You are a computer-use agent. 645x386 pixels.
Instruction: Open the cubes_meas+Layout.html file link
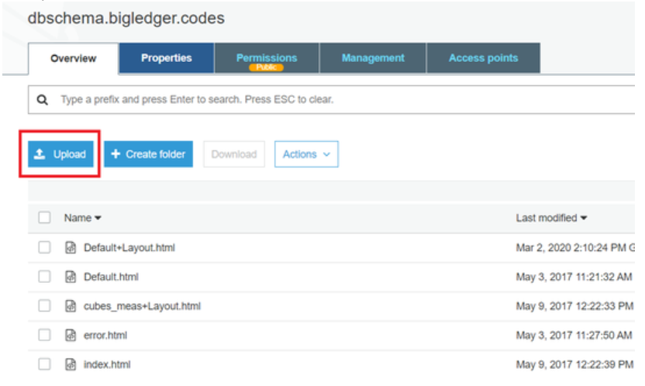(x=143, y=306)
